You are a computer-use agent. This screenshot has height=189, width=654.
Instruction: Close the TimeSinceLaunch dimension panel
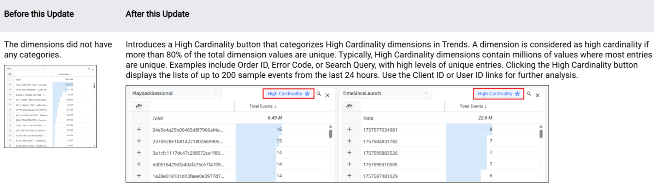pyautogui.click(x=537, y=95)
